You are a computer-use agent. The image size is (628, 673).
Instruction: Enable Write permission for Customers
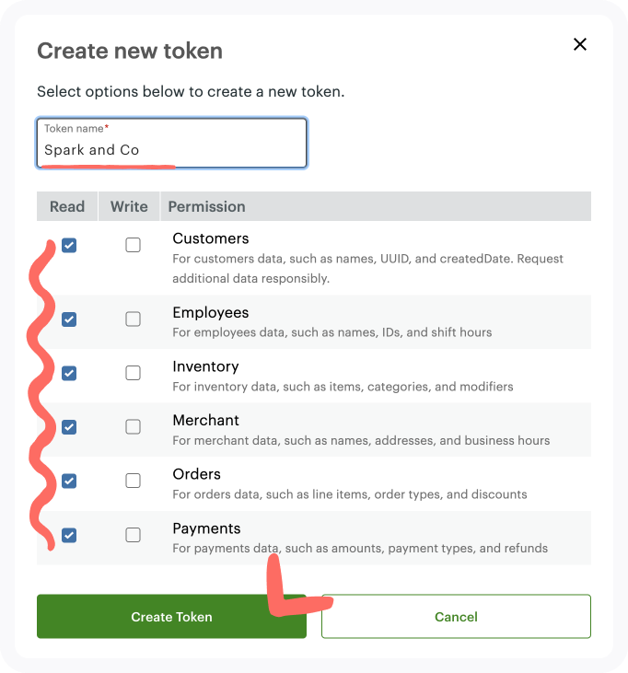(x=134, y=245)
